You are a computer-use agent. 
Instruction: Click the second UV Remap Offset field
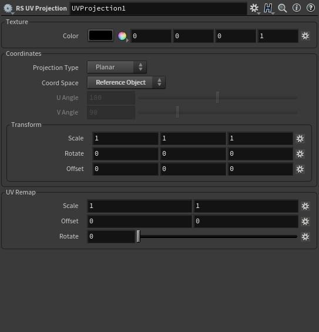pyautogui.click(x=246, y=222)
